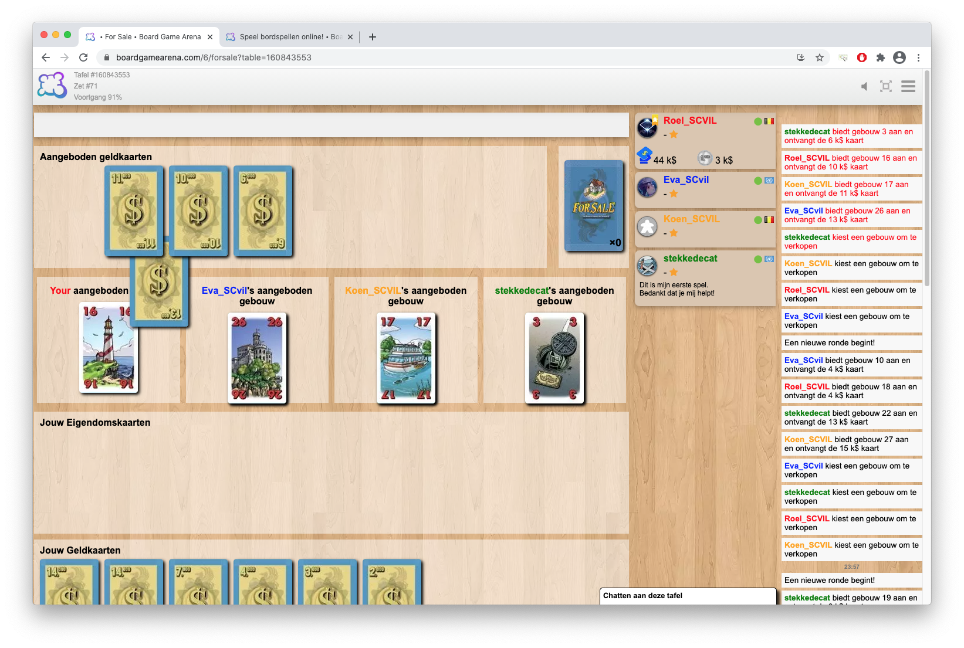The image size is (964, 648).
Task: Click stekkedecat's 'Dit is mijn eerste spel' note
Action: [x=677, y=289]
